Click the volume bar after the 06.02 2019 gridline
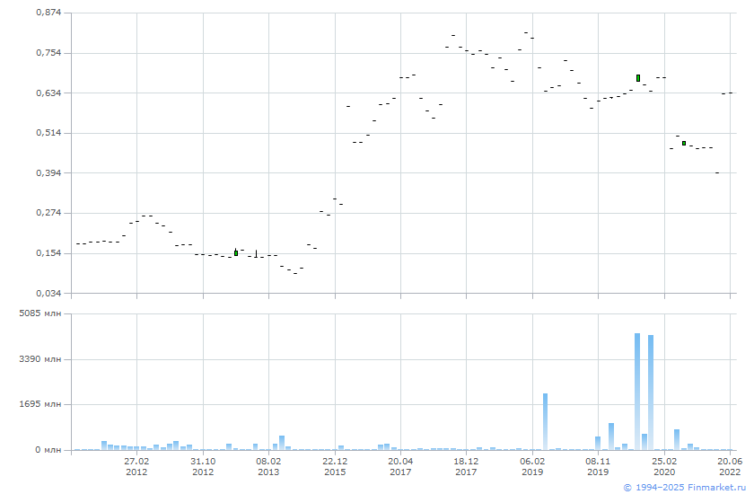 click(x=546, y=422)
